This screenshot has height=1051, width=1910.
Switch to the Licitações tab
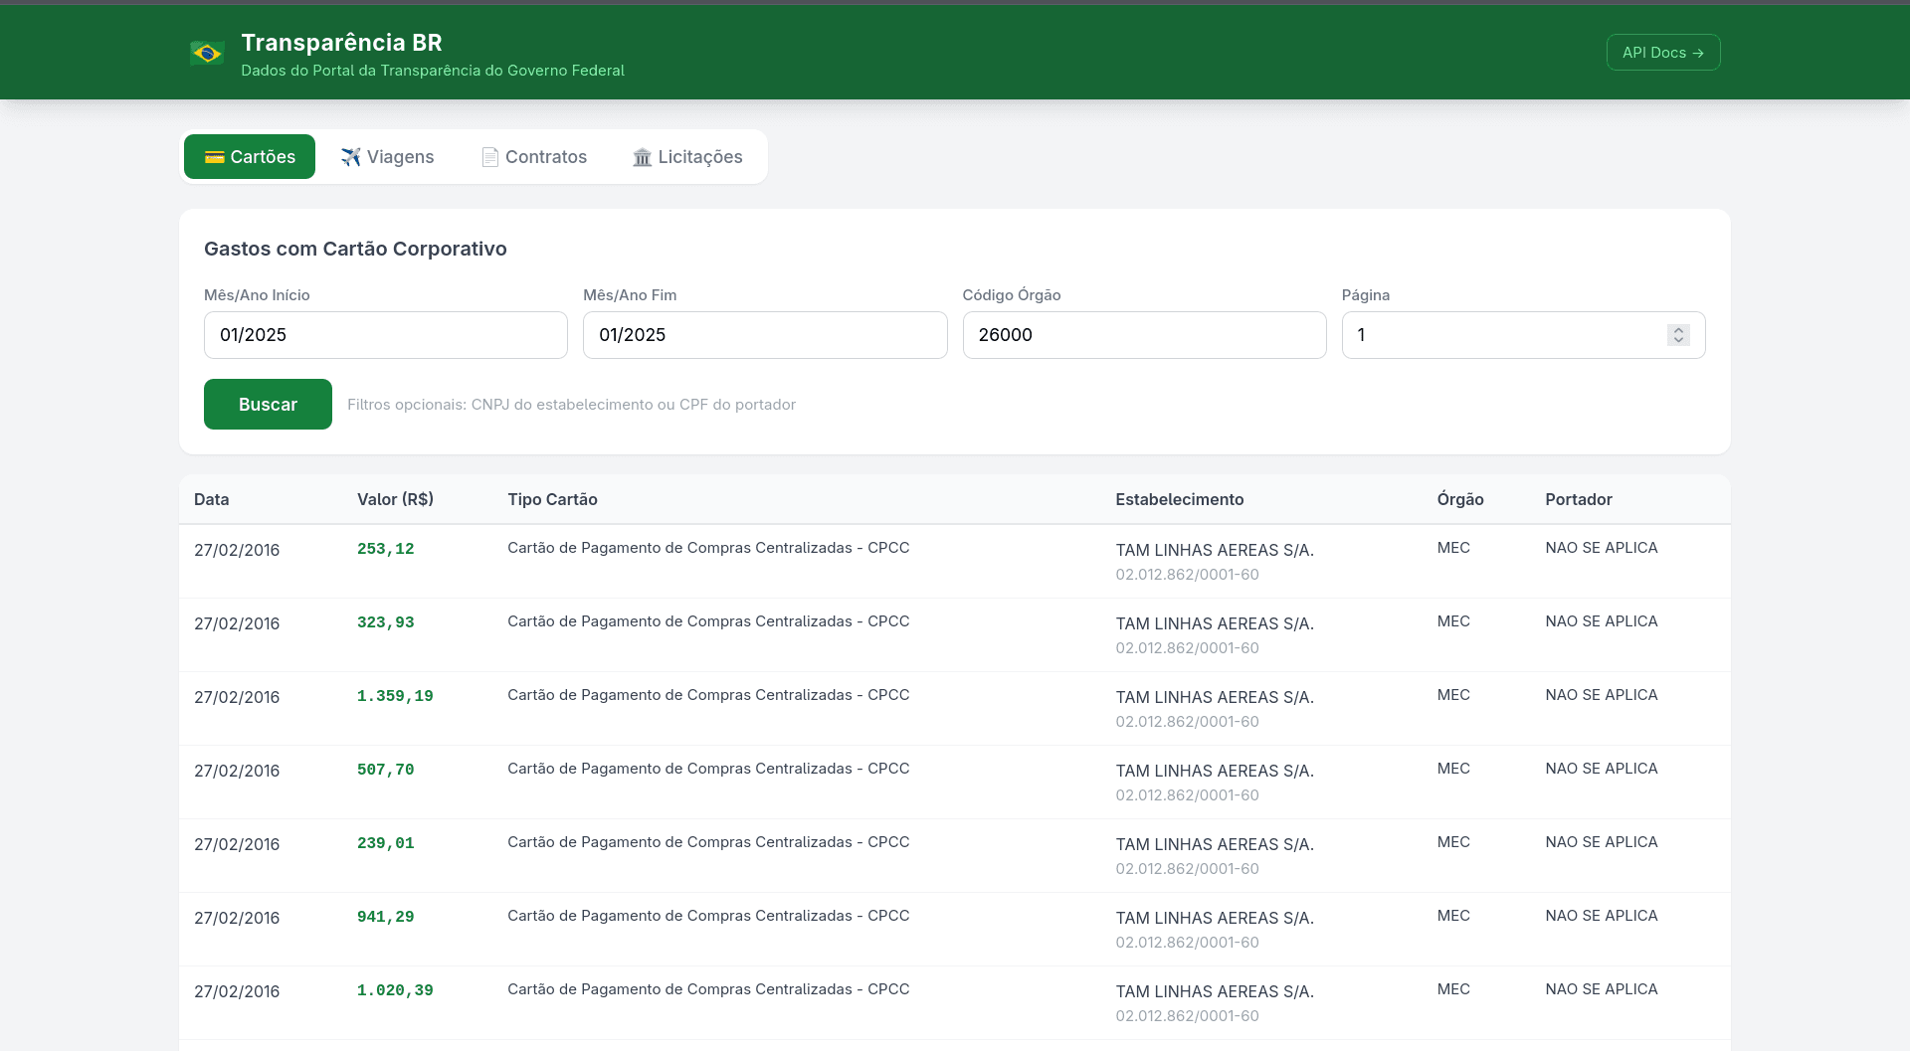click(687, 157)
